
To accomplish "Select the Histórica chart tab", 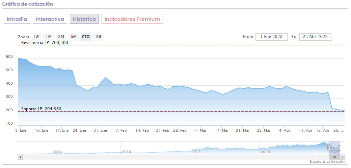I will 84,19.
